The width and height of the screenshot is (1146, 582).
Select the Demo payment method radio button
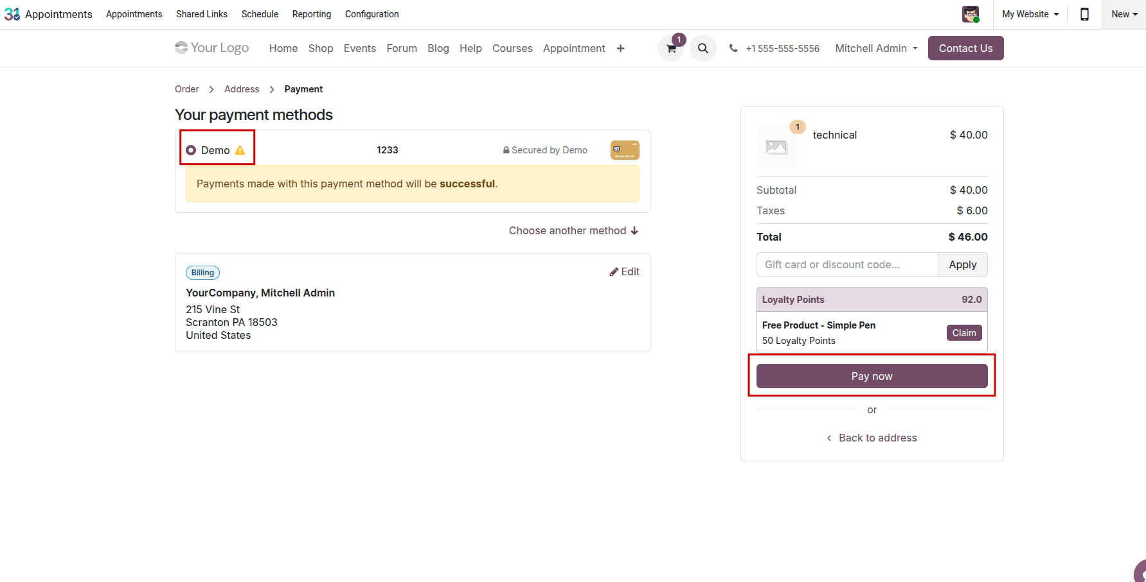pyautogui.click(x=191, y=150)
